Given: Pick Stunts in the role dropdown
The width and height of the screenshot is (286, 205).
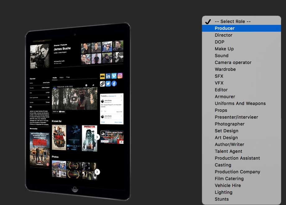Looking at the screenshot, I should pyautogui.click(x=222, y=199).
